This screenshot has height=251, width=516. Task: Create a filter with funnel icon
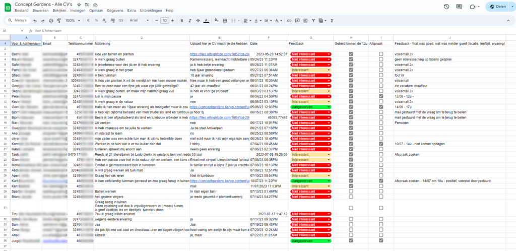313,20
